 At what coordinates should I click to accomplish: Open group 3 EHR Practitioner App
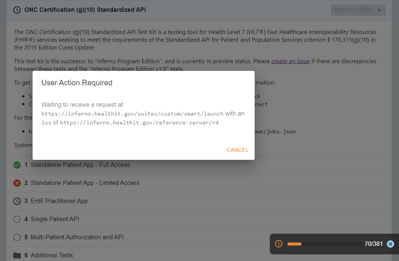199,201
